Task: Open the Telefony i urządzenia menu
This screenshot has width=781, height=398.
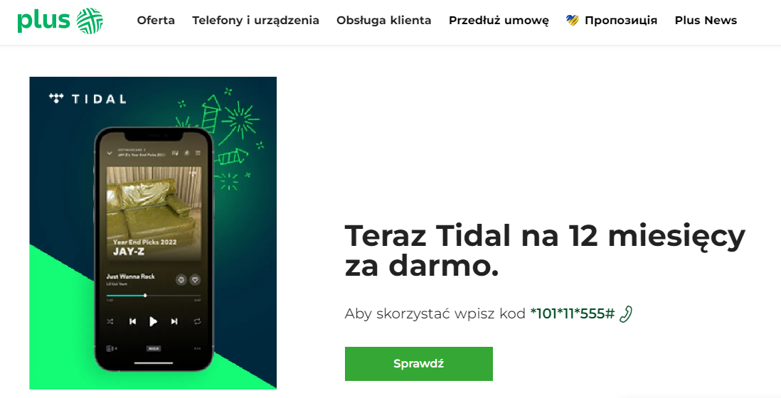Action: click(255, 21)
